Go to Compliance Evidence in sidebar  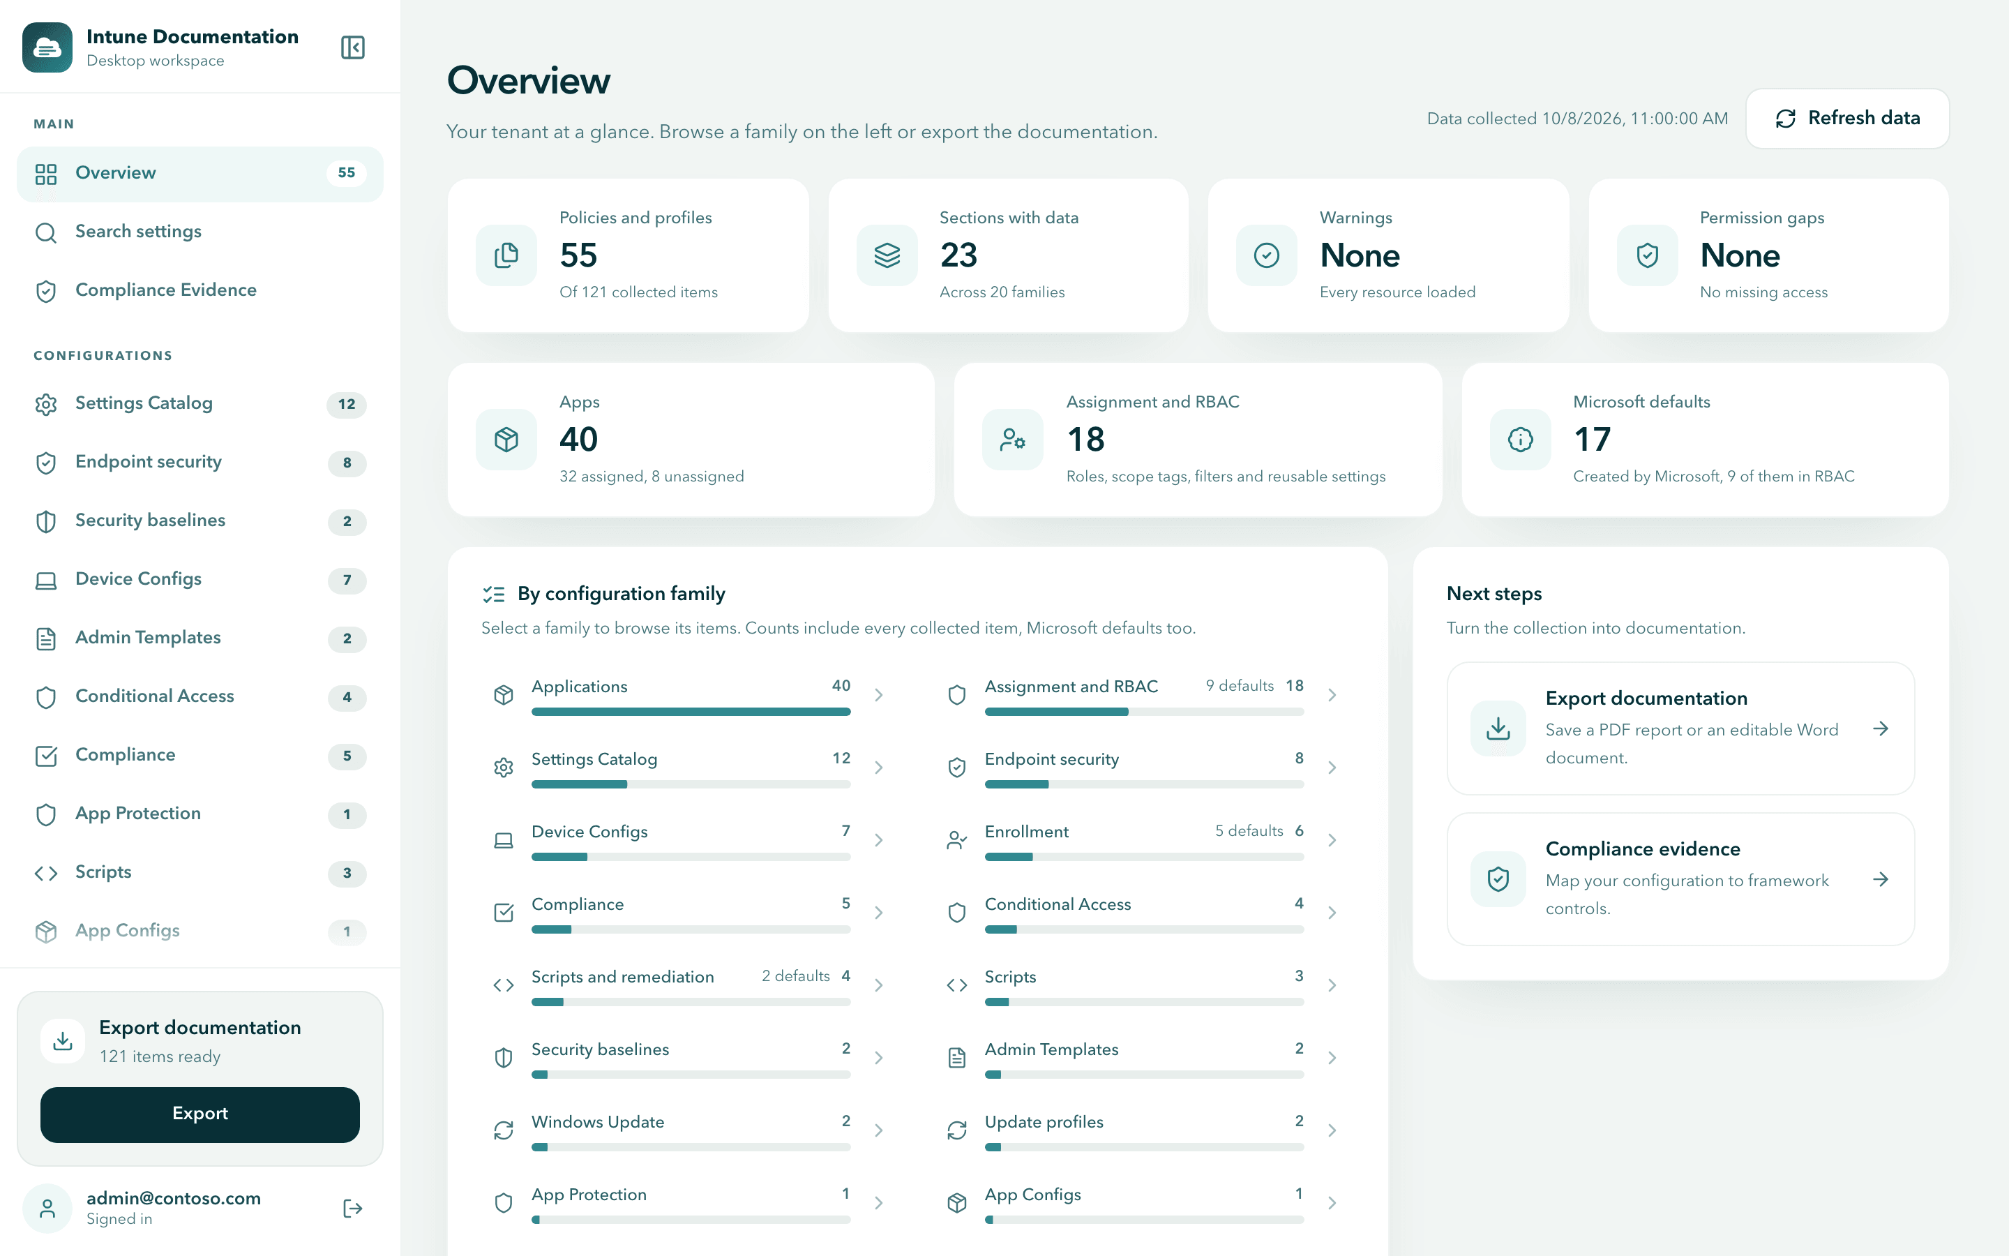coord(200,291)
